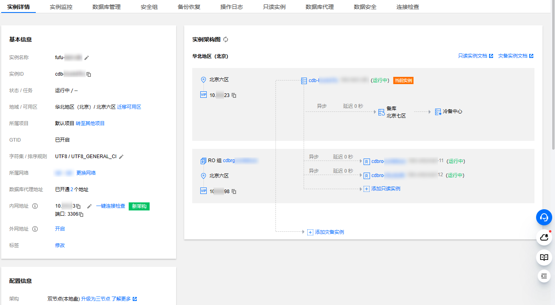The width and height of the screenshot is (555, 305).
Task: Open 只读实例文档 external link
Action: (475, 56)
